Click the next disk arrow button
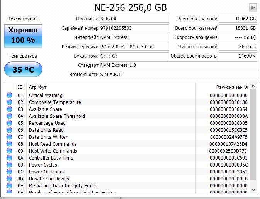The image size is (260, 199). [253, 7]
